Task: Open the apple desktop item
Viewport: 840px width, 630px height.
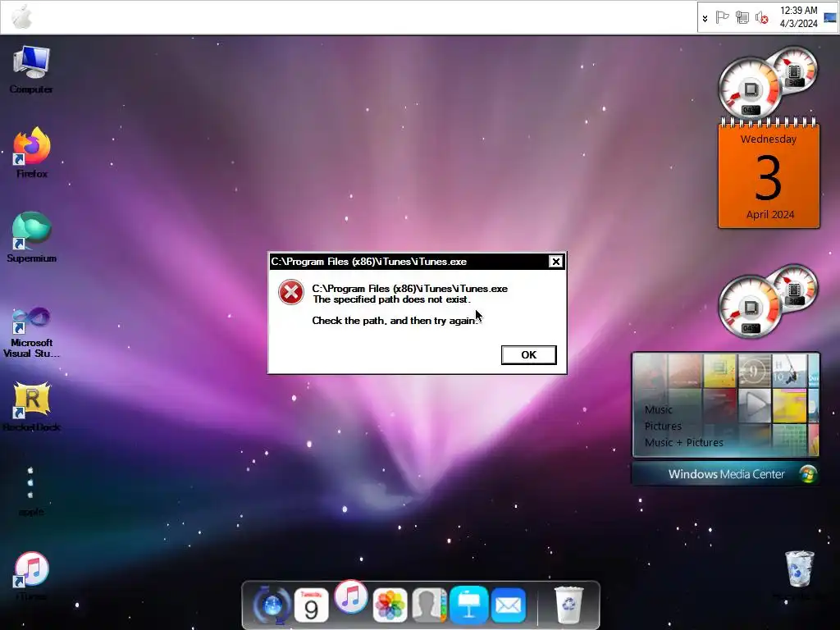Action: click(31, 491)
